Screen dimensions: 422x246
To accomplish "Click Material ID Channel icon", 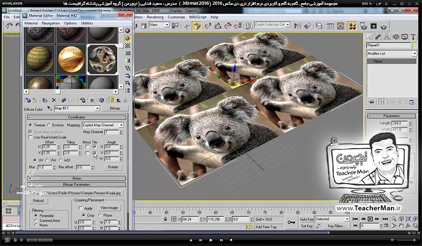I will 92,100.
